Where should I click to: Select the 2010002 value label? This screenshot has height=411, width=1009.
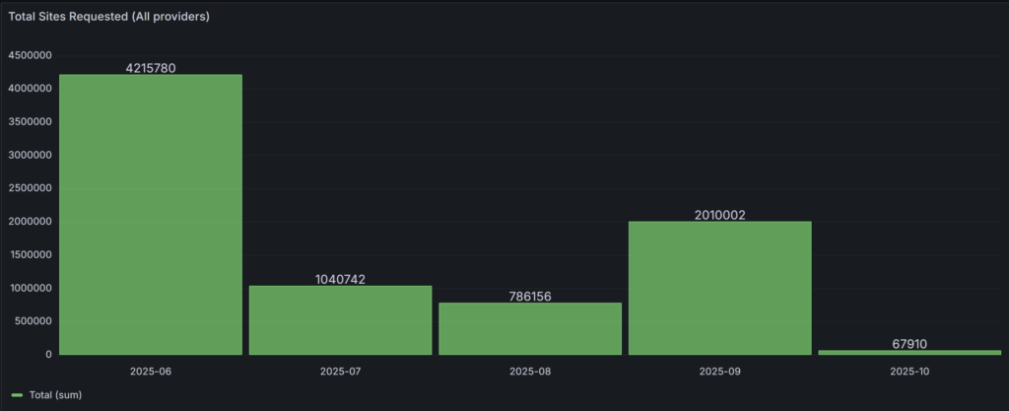coord(719,215)
